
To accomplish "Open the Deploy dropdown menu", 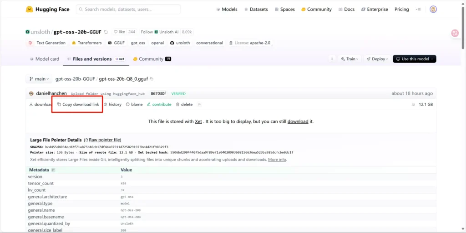I will coord(377,59).
